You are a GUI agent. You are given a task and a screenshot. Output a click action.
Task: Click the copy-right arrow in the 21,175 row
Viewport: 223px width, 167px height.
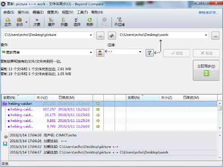98,115
